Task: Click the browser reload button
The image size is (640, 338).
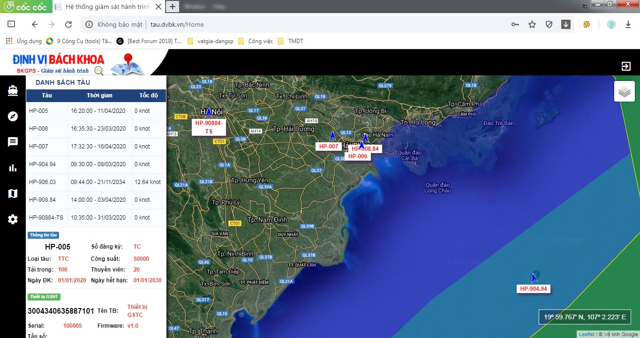Action: [x=68, y=24]
